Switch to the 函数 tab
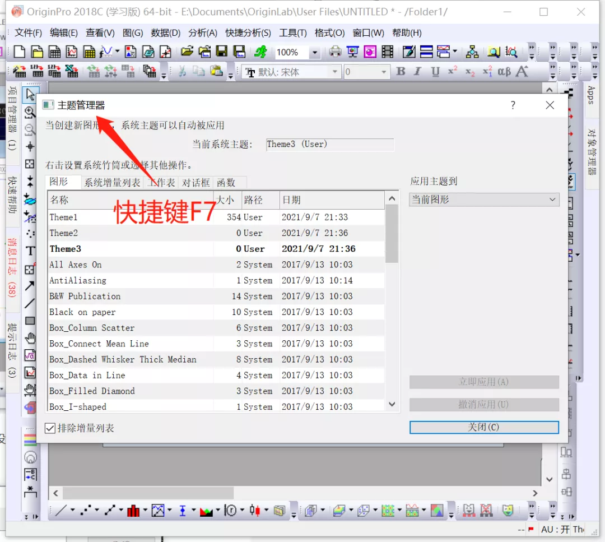This screenshot has height=542, width=605. click(226, 183)
